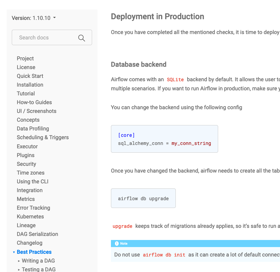
Task: Open the Executor docs page
Action: 27,146
